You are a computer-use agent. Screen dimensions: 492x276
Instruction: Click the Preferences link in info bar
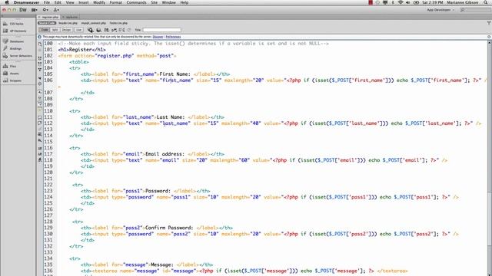pyautogui.click(x=173, y=37)
